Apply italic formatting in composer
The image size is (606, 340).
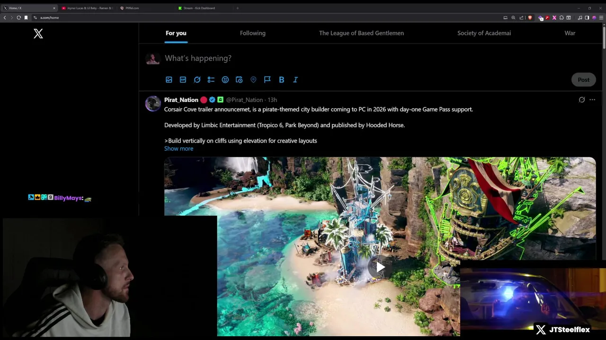point(295,80)
